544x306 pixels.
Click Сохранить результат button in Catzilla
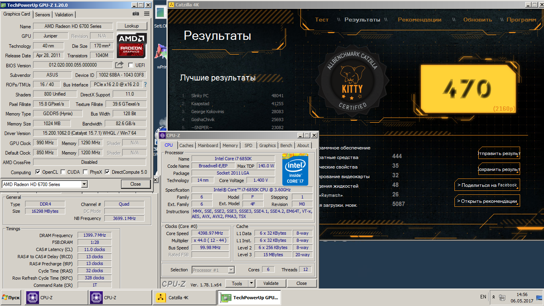[x=499, y=169]
